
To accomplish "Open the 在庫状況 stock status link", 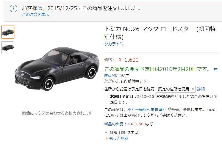I will coord(161,72).
